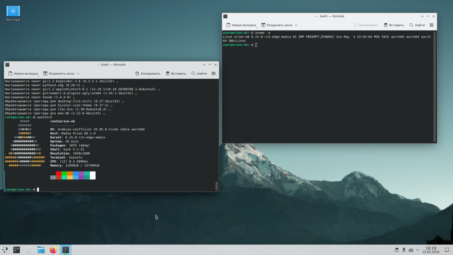This screenshot has width=453, height=255.
Task: Click the window icon in root Konsole title bar
Action: click(8, 65)
